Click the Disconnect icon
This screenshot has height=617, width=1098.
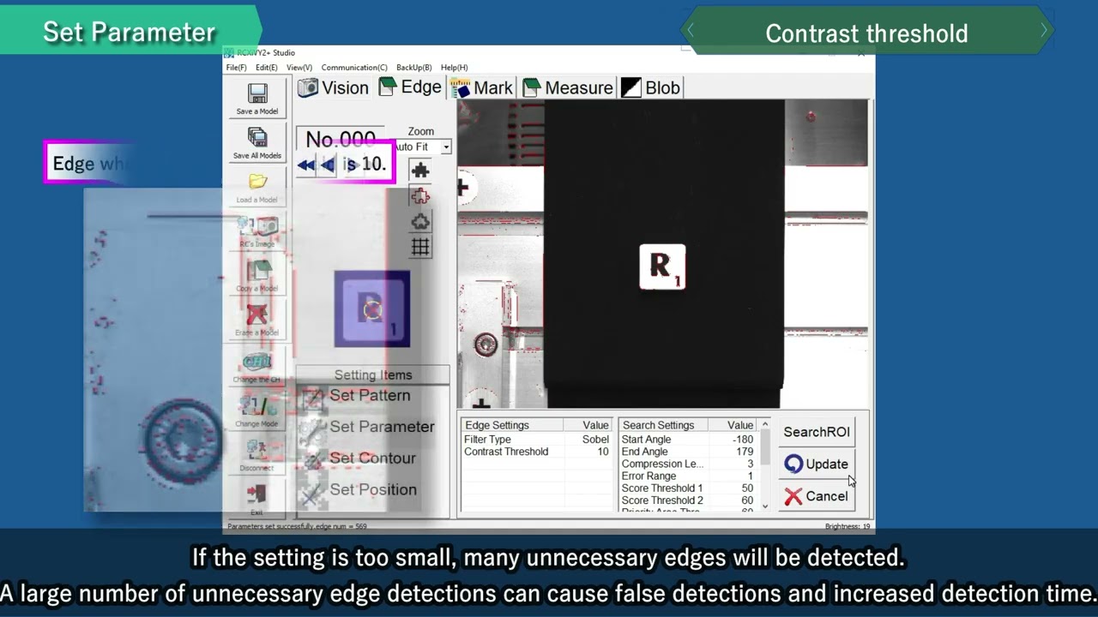pos(257,451)
